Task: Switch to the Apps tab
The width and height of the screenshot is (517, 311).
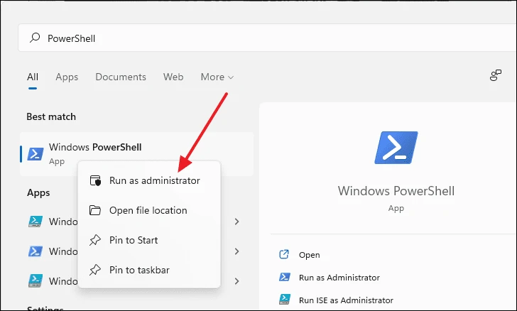Action: (x=67, y=77)
